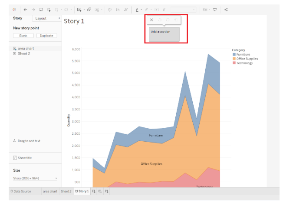Viewport: 283px width, 206px height.
Task: Click the back arrow undo icon
Action: pyautogui.click(x=25, y=9)
